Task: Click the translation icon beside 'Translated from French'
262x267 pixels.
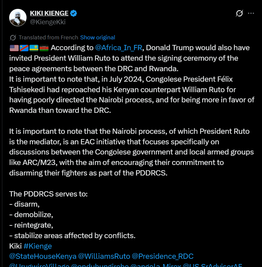Action: point(13,37)
